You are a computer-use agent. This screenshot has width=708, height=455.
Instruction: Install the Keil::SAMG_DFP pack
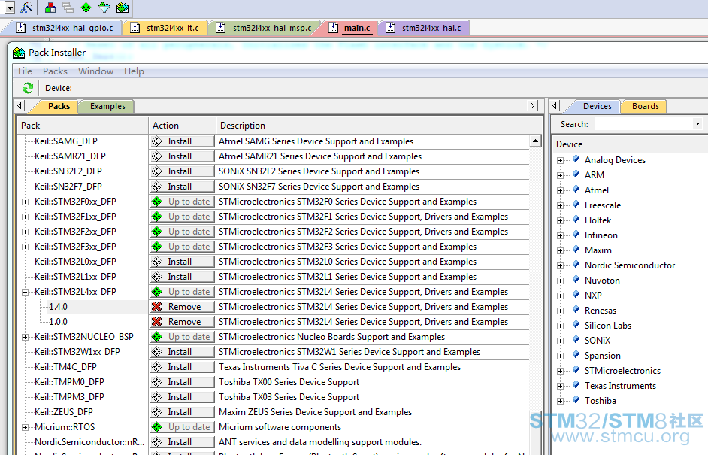coord(182,141)
